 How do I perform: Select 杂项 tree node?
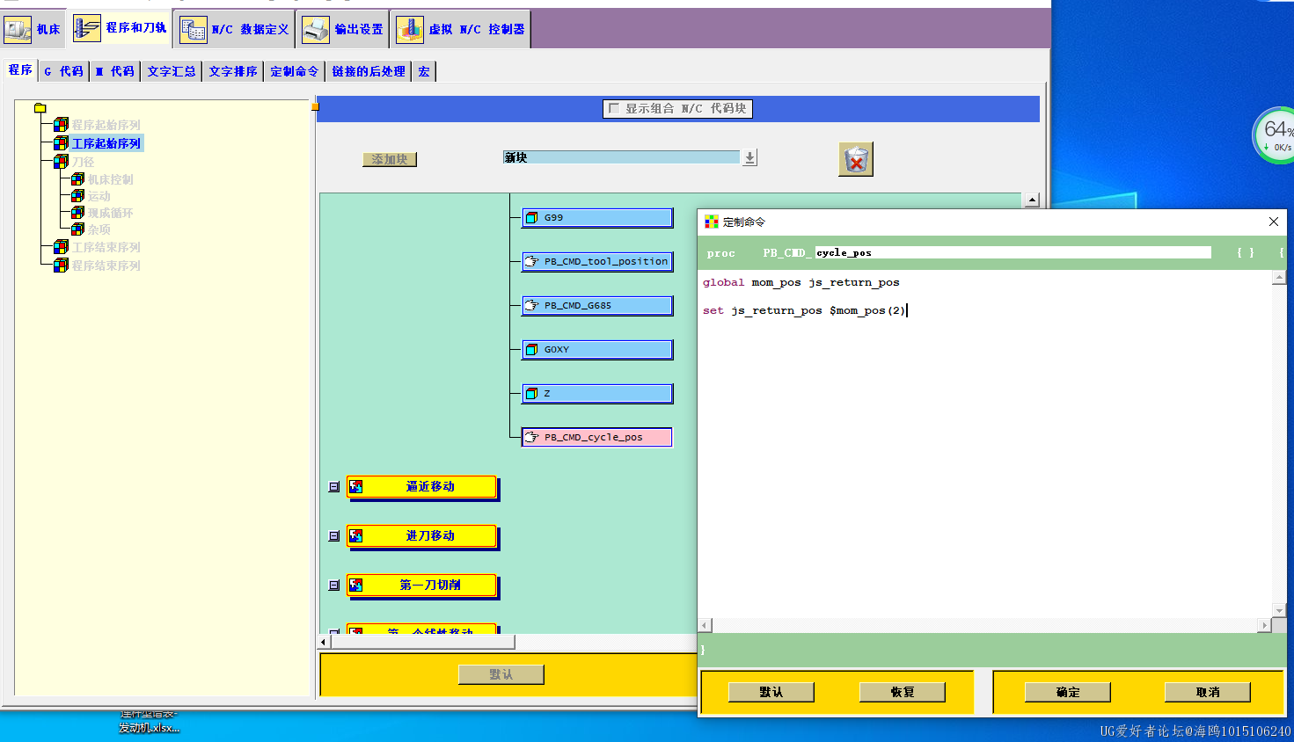point(99,229)
